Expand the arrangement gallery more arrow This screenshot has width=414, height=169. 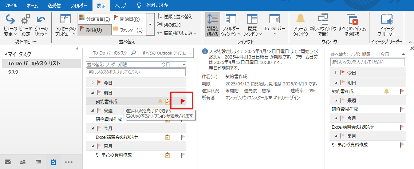click(150, 24)
